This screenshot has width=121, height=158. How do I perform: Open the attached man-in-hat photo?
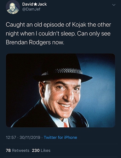(x=60, y=90)
